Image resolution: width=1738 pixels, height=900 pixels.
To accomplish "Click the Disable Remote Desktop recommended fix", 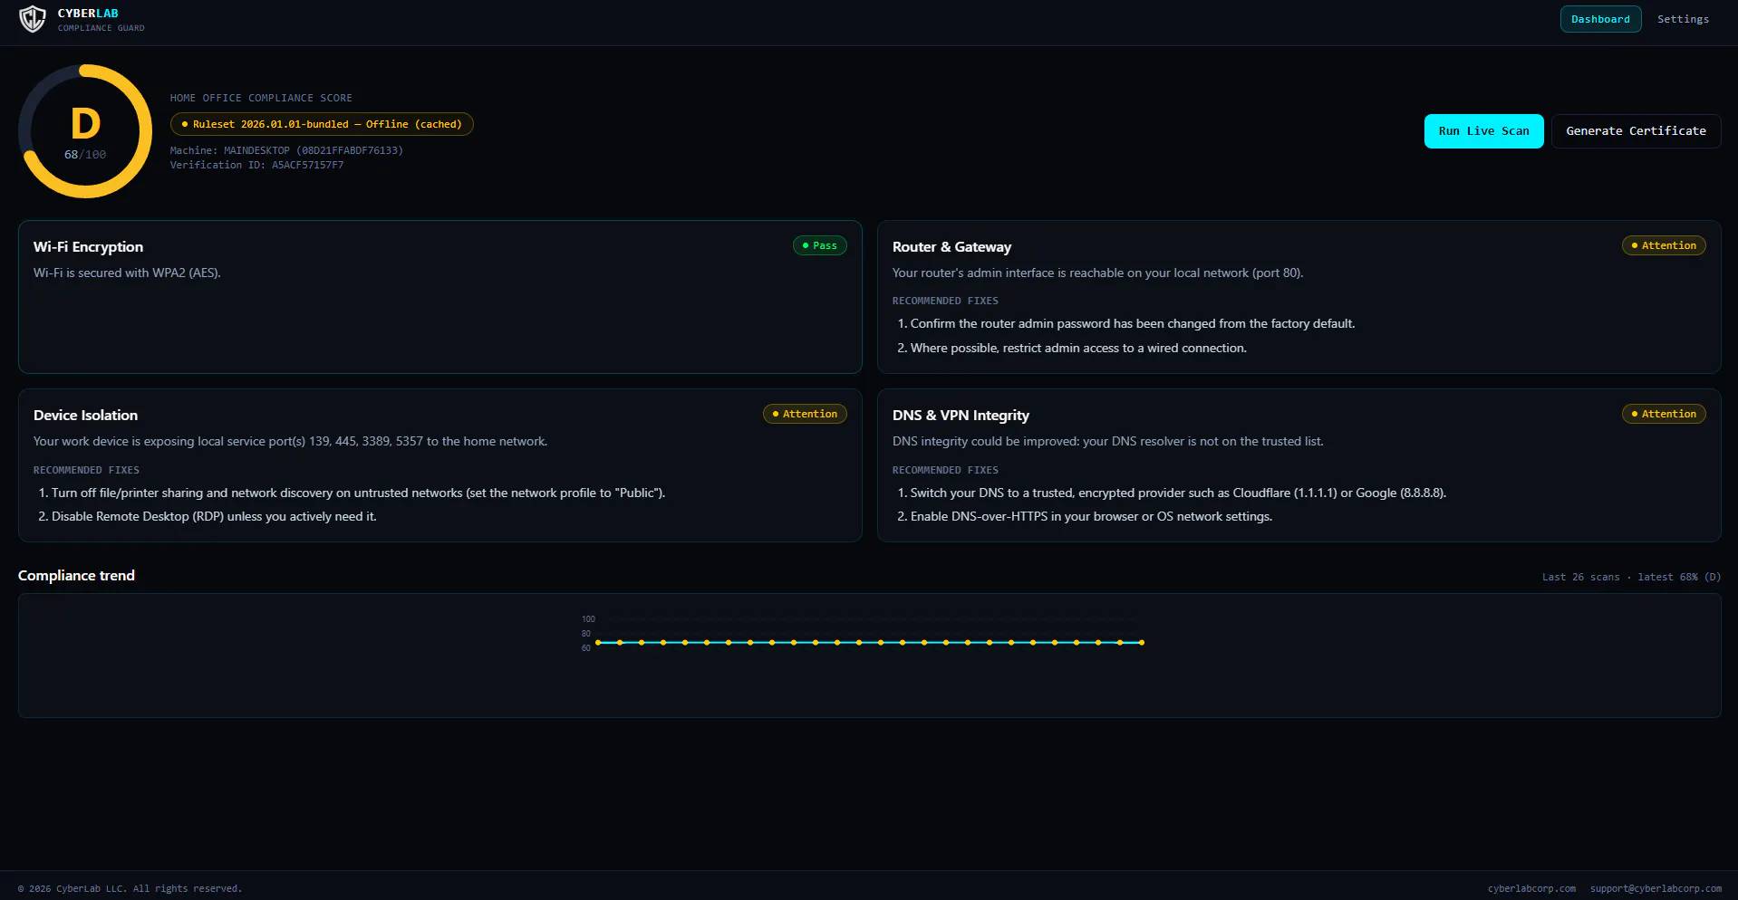I will 208,516.
